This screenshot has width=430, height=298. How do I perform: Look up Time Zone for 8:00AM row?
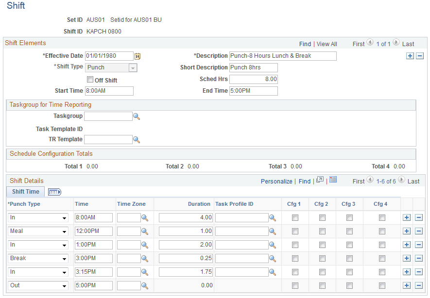tap(145, 218)
